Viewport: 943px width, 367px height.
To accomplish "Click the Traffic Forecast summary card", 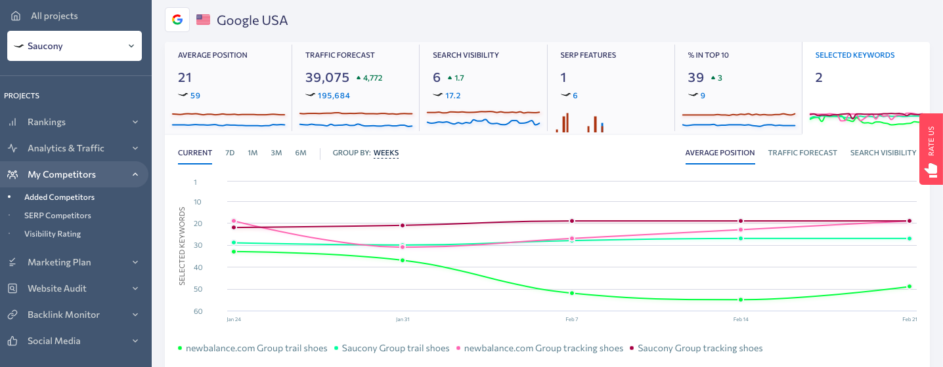I will point(356,88).
